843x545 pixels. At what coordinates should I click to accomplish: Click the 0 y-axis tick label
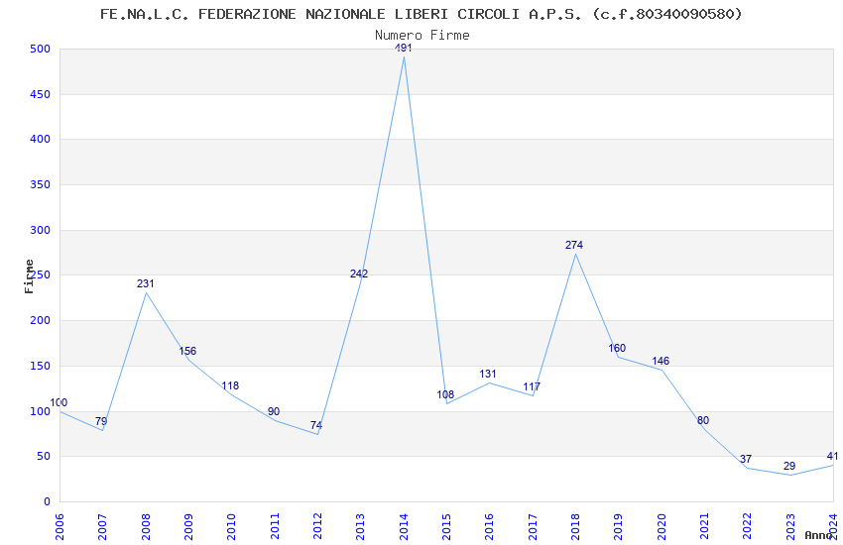pyautogui.click(x=48, y=502)
